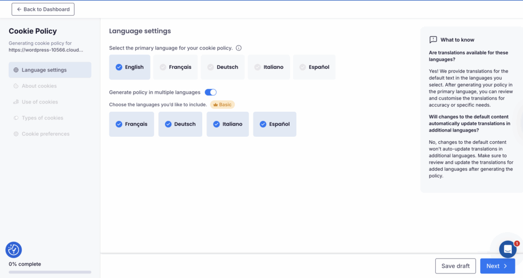The height and width of the screenshot is (278, 523).
Task: Open the Use of cookies step
Action: (x=39, y=102)
